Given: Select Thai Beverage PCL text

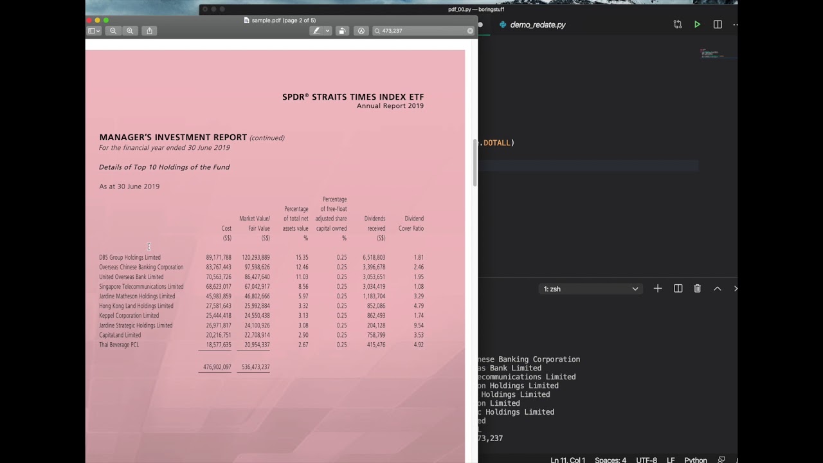Looking at the screenshot, I should coord(119,344).
